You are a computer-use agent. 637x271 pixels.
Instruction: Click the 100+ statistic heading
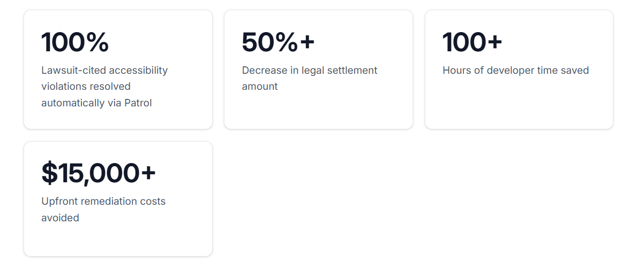click(x=472, y=43)
